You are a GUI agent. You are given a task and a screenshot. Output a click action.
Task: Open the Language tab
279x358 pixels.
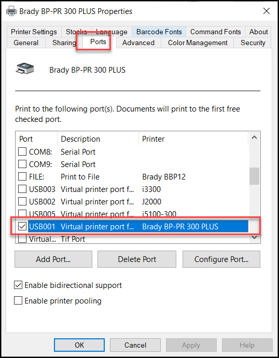(x=111, y=32)
